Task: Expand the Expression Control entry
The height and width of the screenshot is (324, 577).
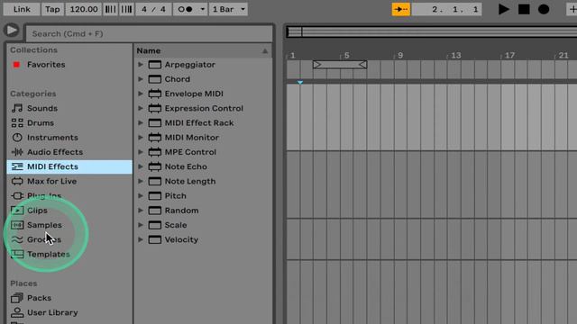Action: tap(141, 108)
